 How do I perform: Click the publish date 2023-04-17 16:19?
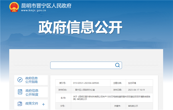136,90
